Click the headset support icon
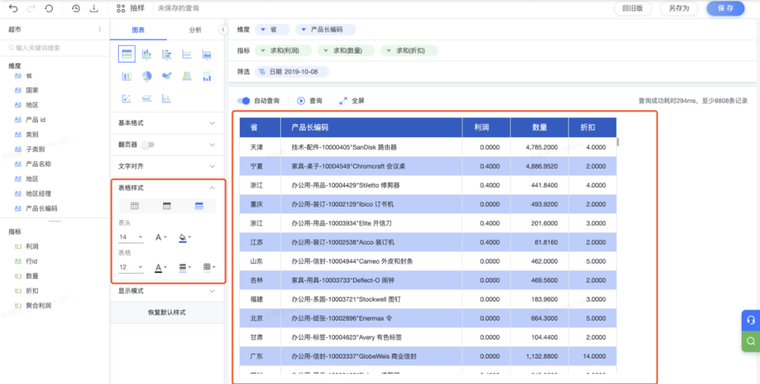This screenshot has width=760, height=384. pos(751,320)
